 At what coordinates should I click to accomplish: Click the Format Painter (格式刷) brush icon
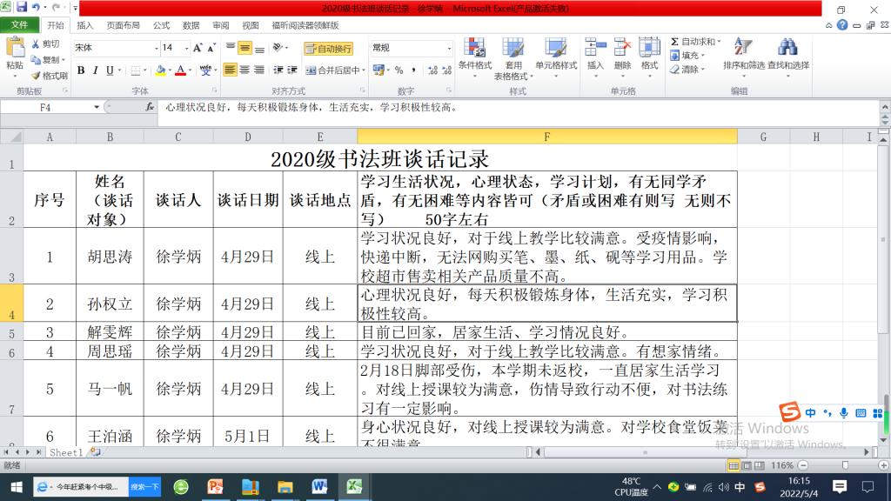tap(37, 76)
